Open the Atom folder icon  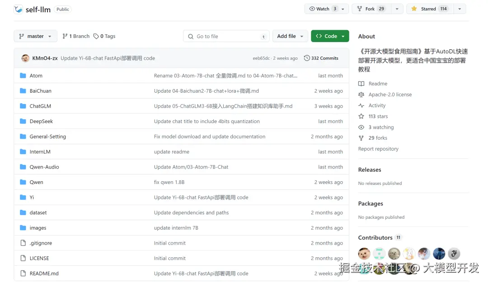click(x=23, y=75)
